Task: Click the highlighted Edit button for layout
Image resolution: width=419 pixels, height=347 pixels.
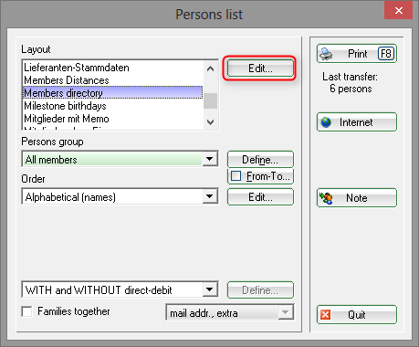Action: tap(260, 68)
